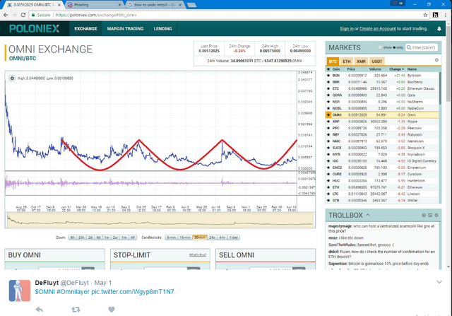Open the pic.twitter.com link
This screenshot has height=316, width=452.
pos(133,292)
